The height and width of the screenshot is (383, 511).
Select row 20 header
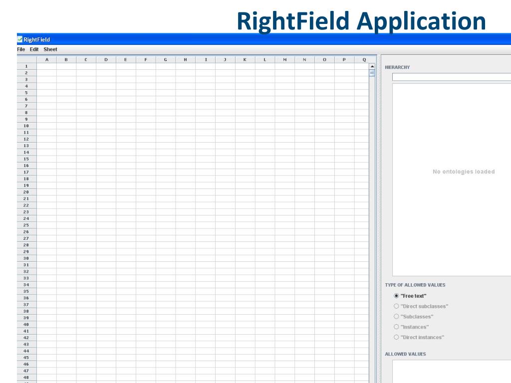point(27,192)
